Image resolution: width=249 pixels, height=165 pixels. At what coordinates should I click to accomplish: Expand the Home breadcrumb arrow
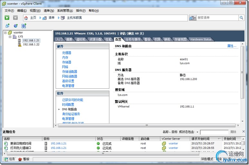click(x=40, y=18)
